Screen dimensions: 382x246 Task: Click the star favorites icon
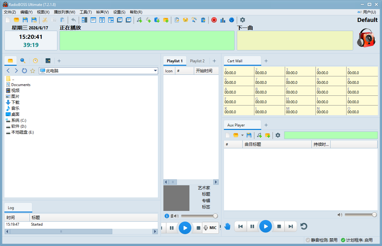click(x=32, y=71)
